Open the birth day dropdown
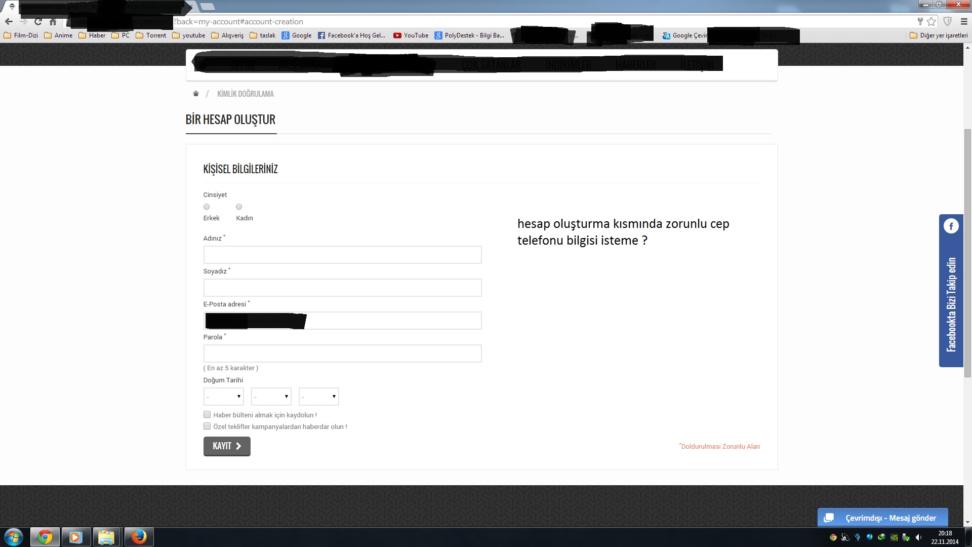This screenshot has width=972, height=547. [x=223, y=397]
